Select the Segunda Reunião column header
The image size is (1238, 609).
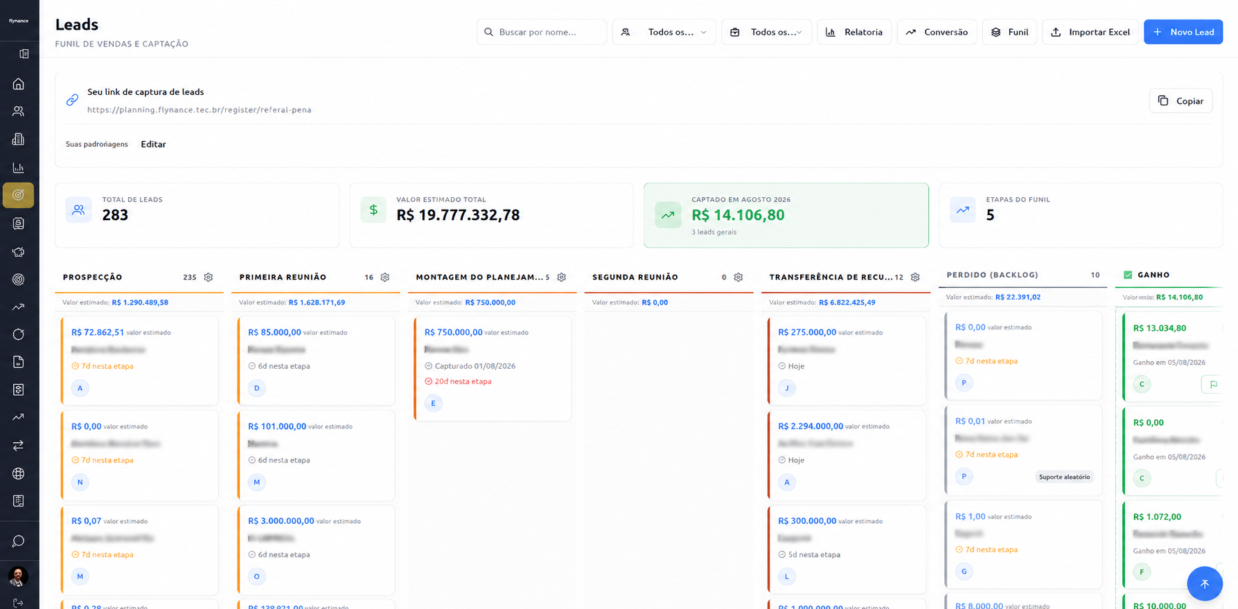click(x=669, y=277)
